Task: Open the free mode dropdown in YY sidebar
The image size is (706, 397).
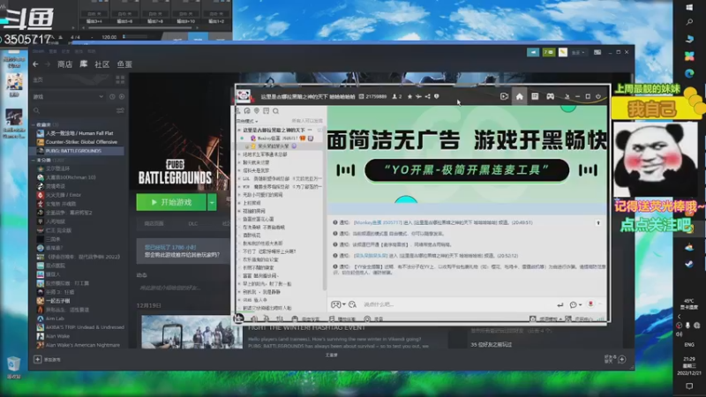Action: (x=248, y=121)
